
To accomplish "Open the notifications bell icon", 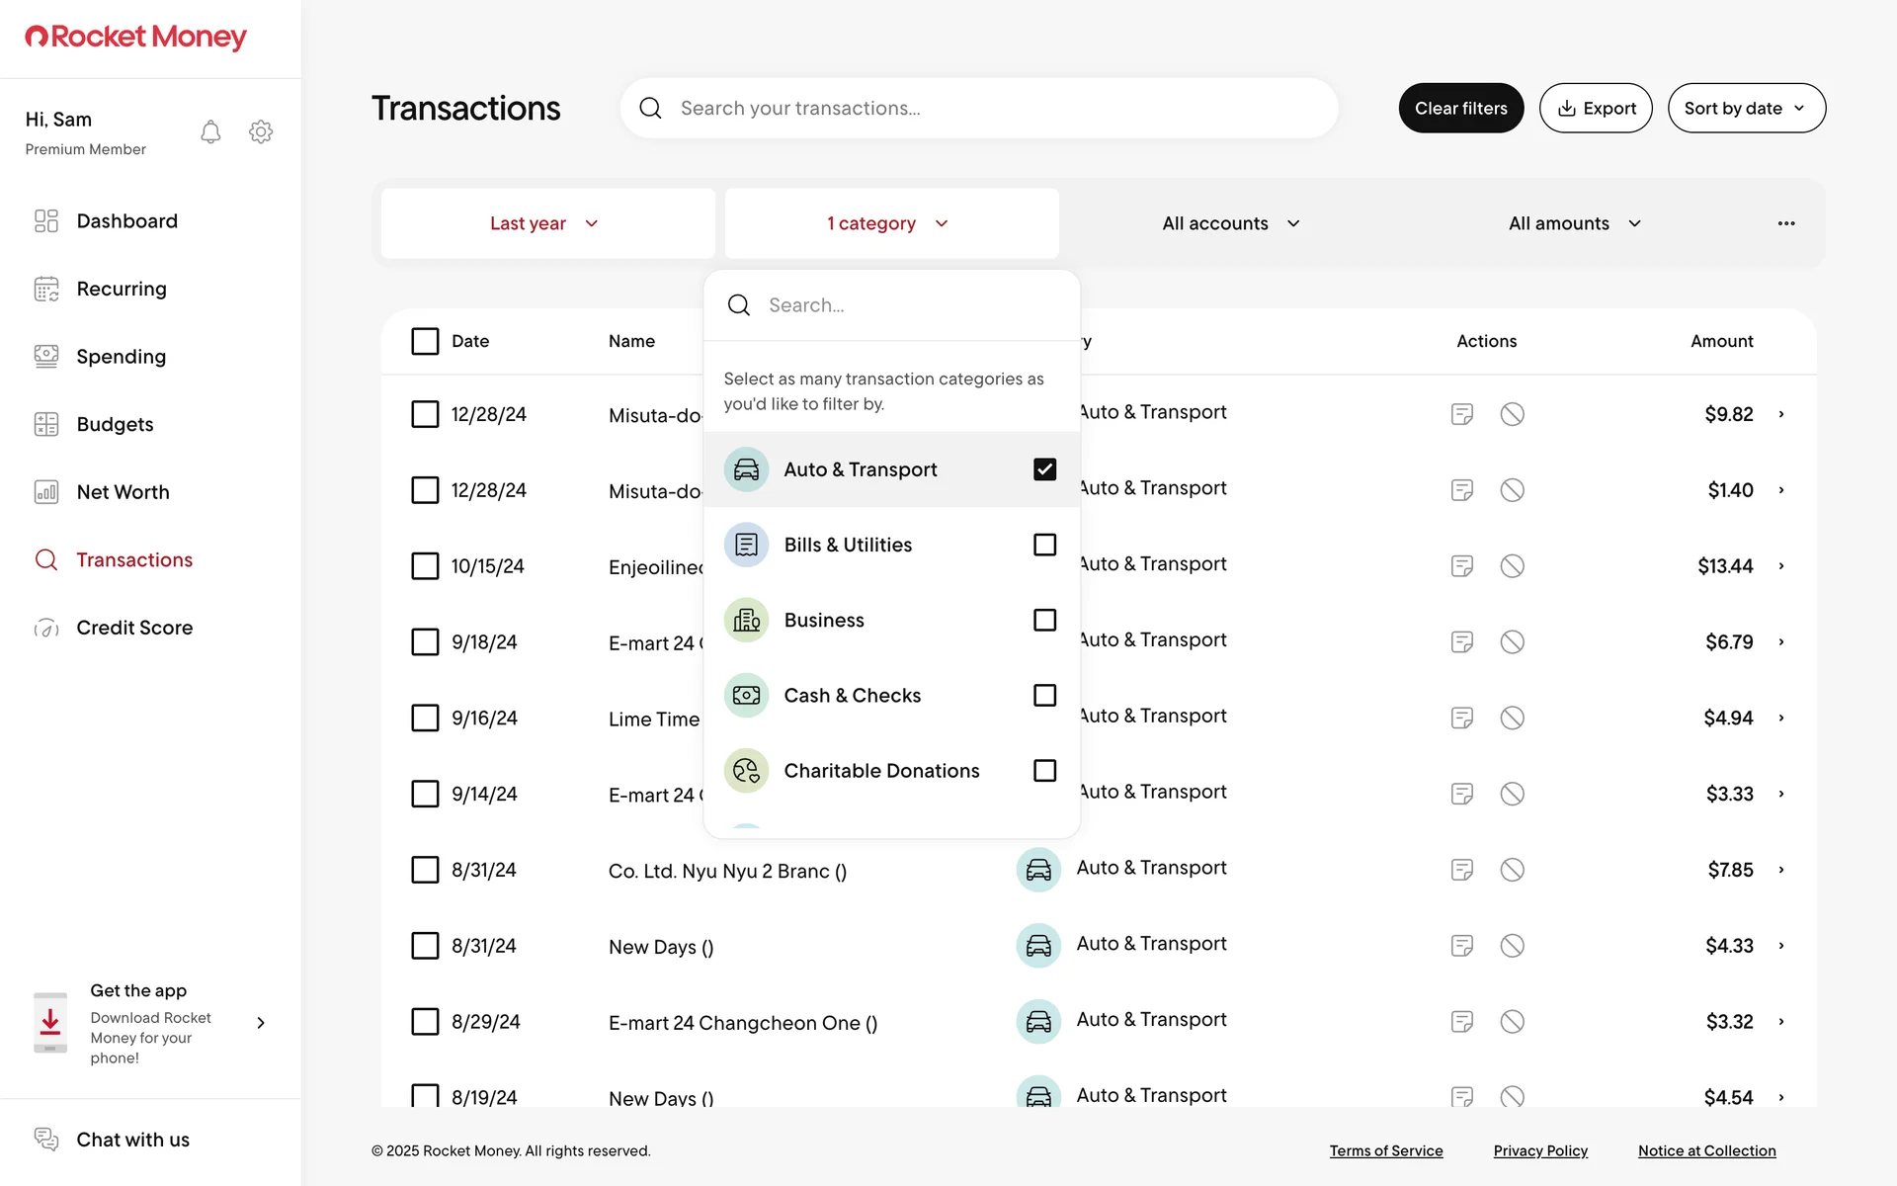I will pos(210,131).
